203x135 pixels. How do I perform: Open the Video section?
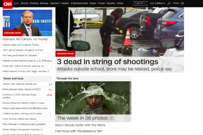[x=120, y=3]
